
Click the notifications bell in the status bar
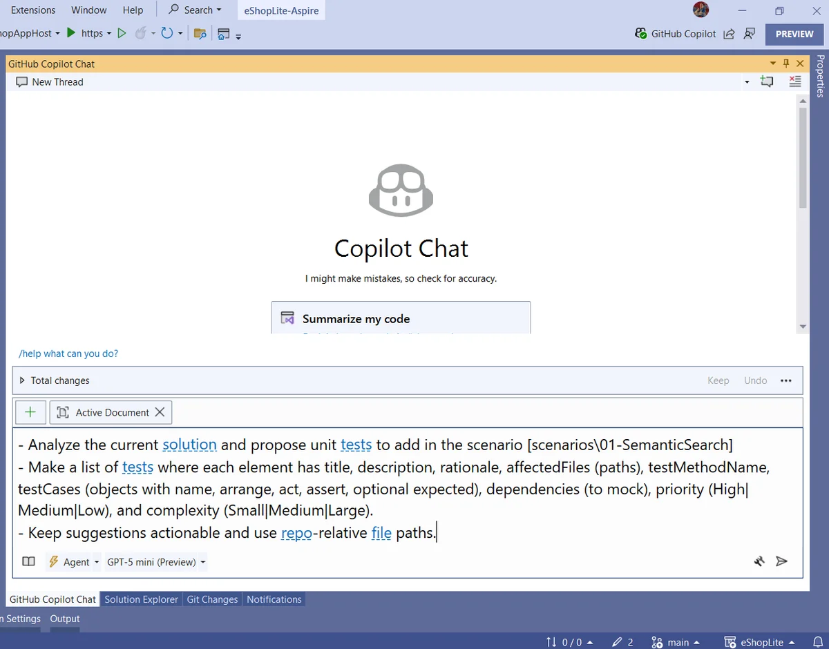(x=817, y=642)
